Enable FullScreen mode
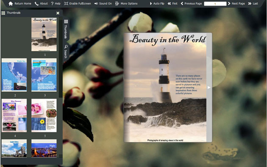The height and width of the screenshot is (167, 267). [x=78, y=3]
